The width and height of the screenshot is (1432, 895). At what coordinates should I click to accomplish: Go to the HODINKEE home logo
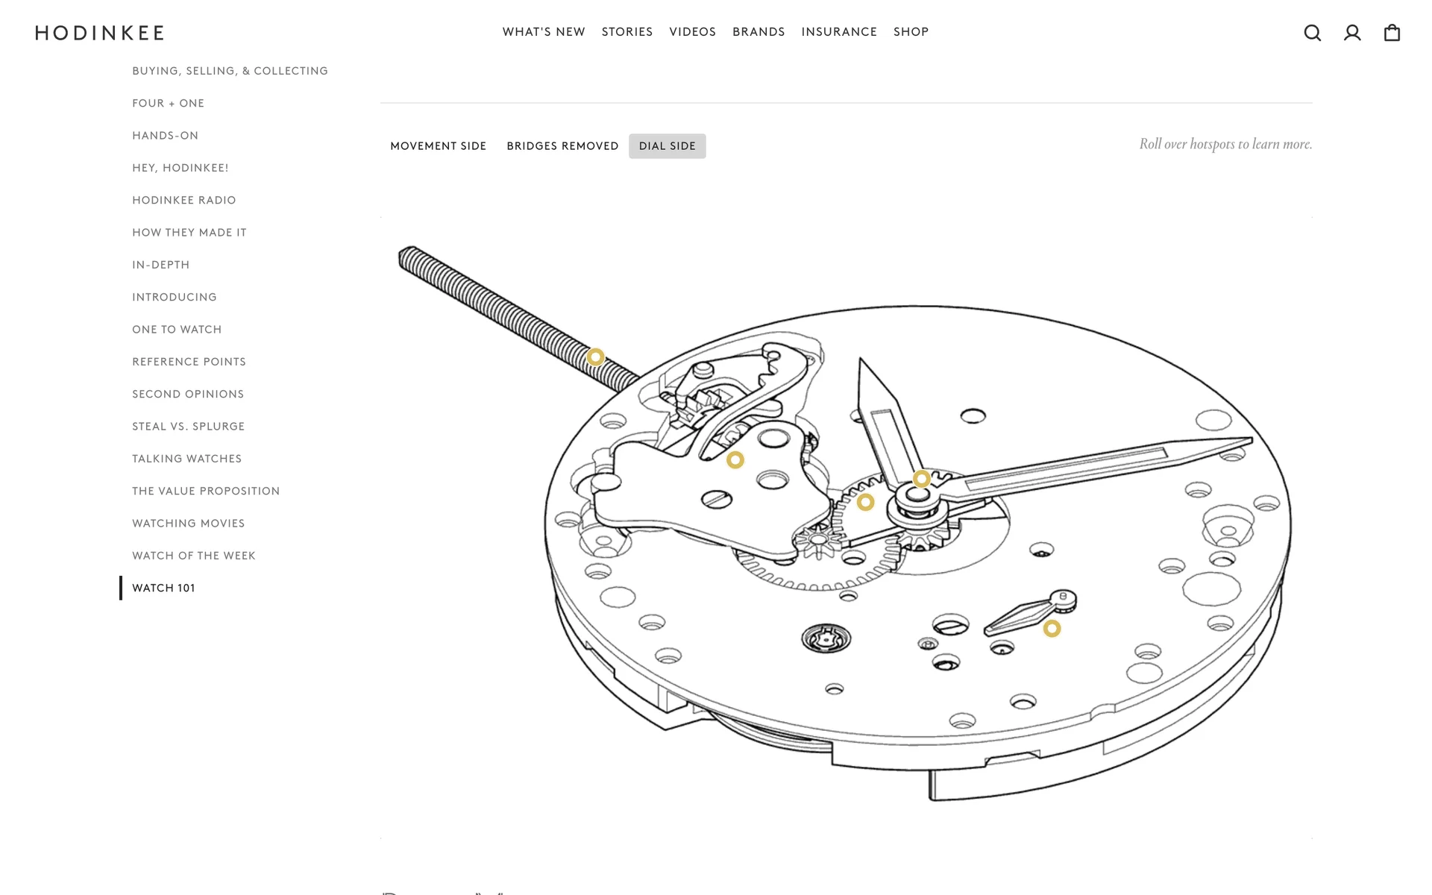tap(99, 33)
